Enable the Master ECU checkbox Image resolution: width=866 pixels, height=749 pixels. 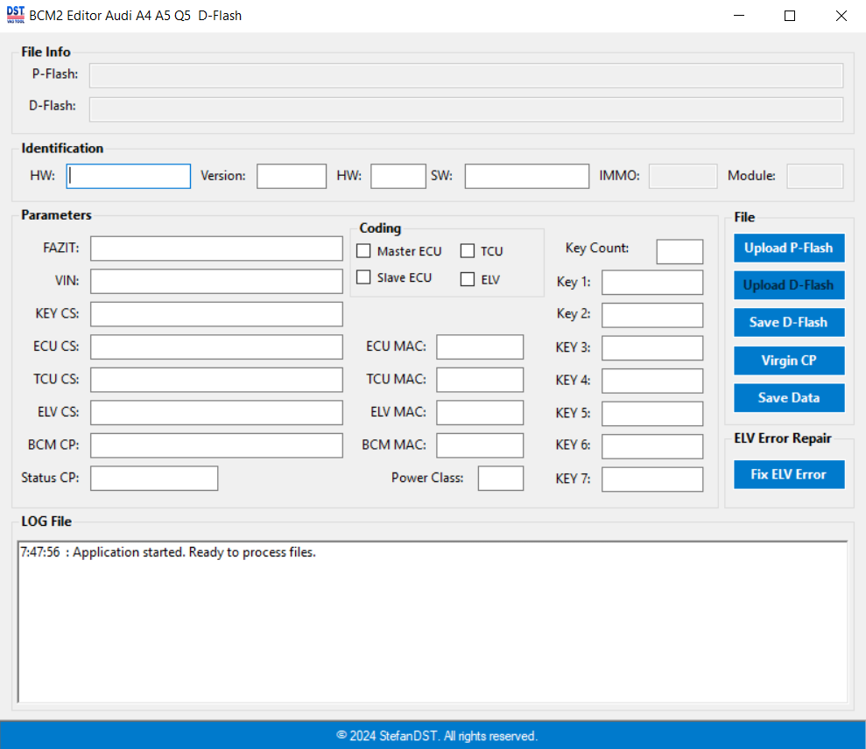coord(363,251)
